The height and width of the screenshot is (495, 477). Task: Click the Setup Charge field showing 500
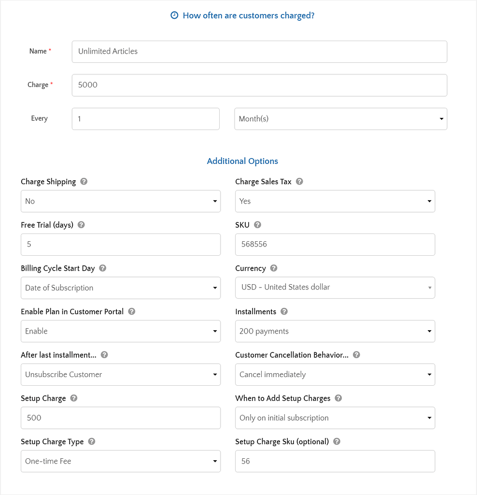click(x=121, y=418)
